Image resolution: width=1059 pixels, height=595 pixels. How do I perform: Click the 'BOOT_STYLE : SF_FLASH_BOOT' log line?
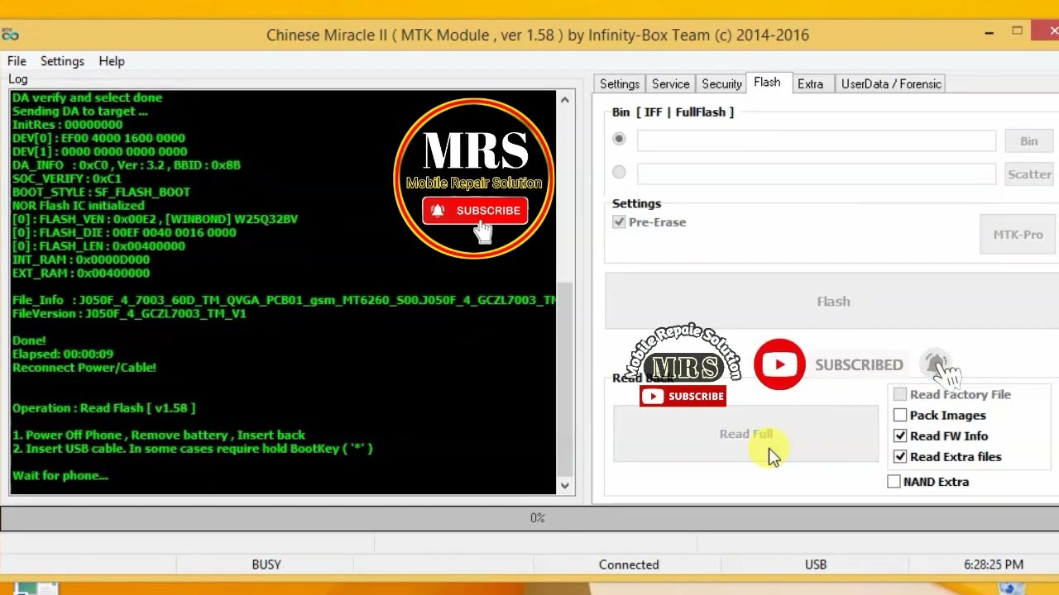point(101,192)
